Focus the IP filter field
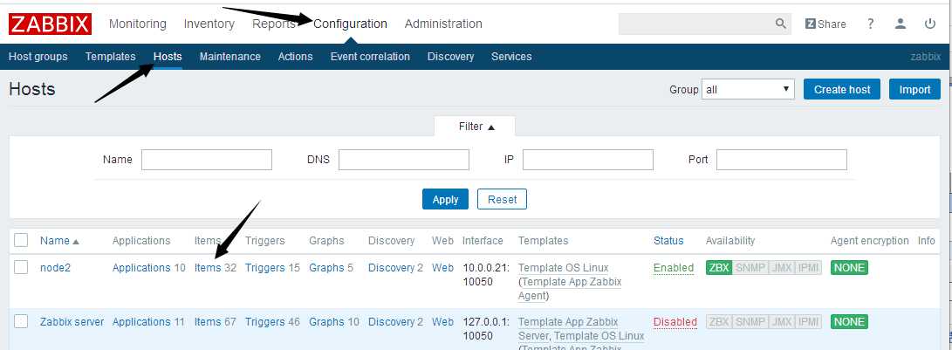 point(588,160)
